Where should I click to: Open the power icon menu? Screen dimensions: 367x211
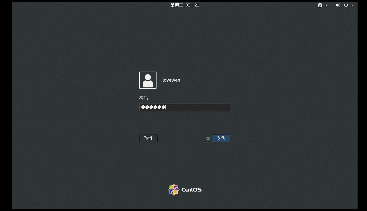[x=346, y=5]
